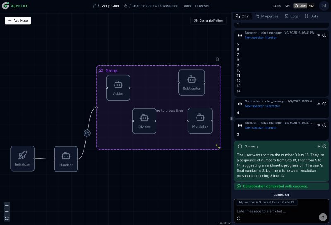The width and height of the screenshot is (331, 225).
Task: Send the chat message with arrow button
Action: (x=323, y=217)
